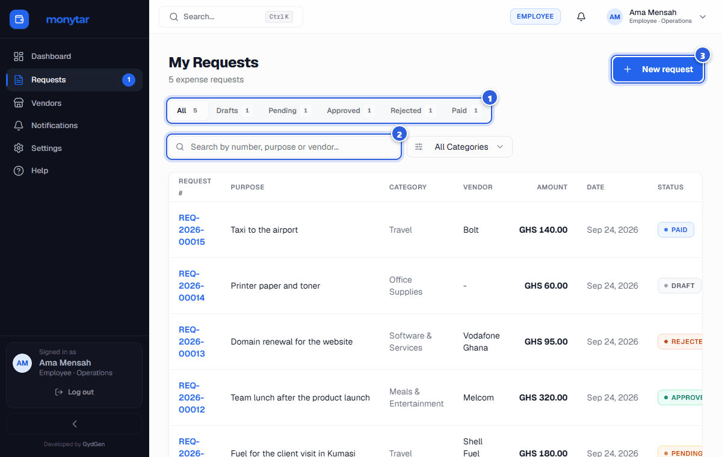Click the AMOUNT column header
The height and width of the screenshot is (457, 722).
(x=552, y=187)
